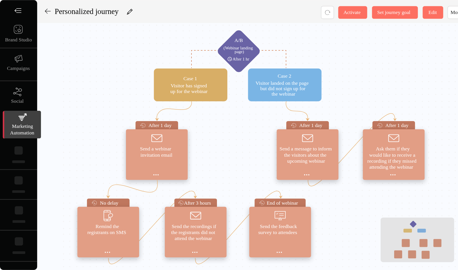Click the survey icon in feedback card
This screenshot has width=458, height=270.
coord(280,215)
